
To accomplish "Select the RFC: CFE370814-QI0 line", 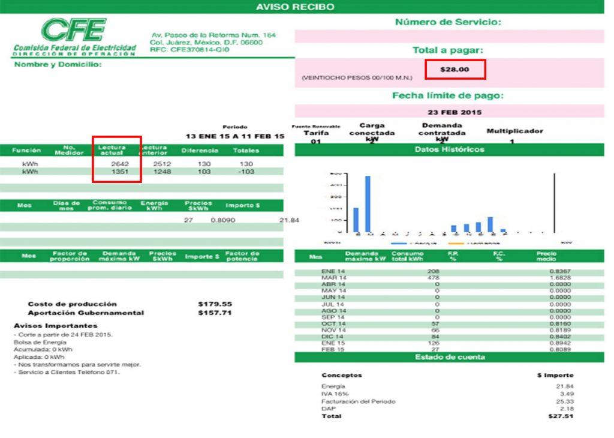I will coord(189,50).
